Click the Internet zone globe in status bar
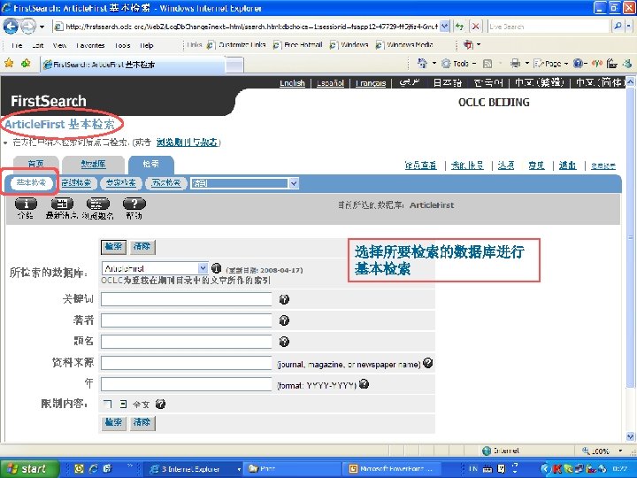Image resolution: width=637 pixels, height=478 pixels. (487, 451)
